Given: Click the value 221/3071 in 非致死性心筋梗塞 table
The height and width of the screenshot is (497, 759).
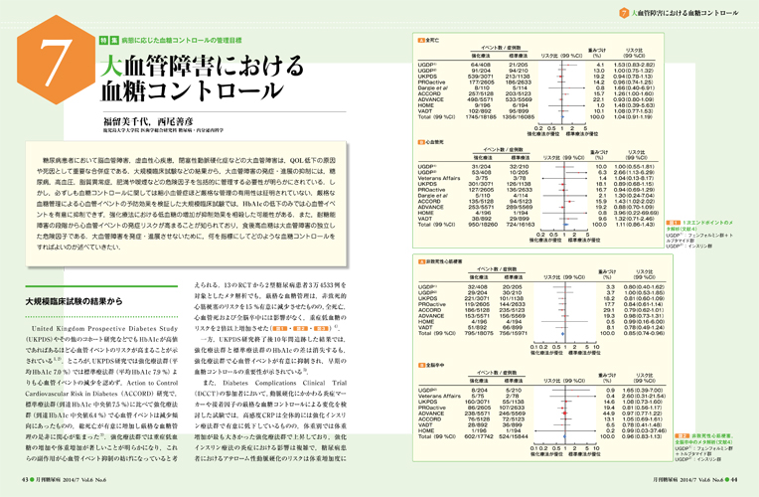Looking at the screenshot, I should (x=478, y=298).
